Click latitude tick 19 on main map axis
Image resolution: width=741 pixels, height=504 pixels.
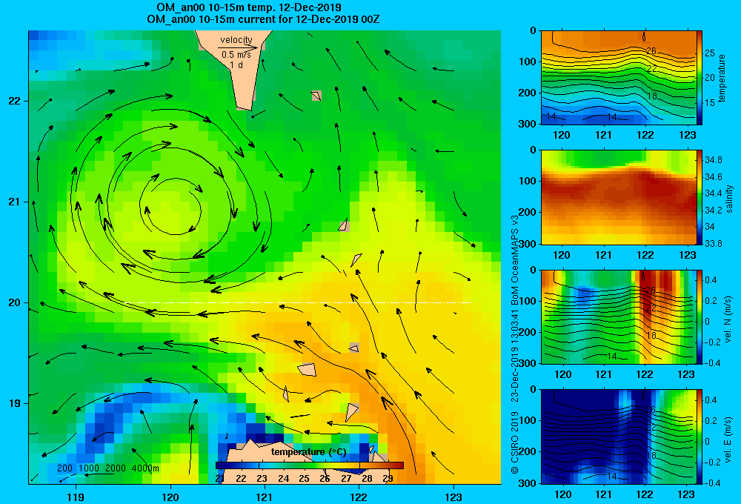coord(14,403)
